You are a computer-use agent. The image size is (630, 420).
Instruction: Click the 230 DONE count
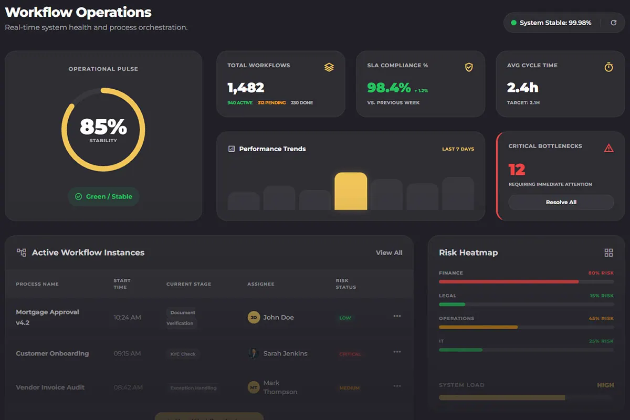click(x=302, y=103)
